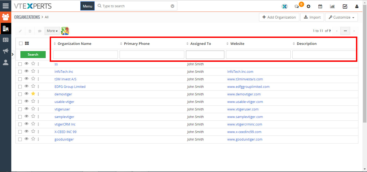Expand the More dropdown
Screen dimensions: 367x172
(52, 31)
